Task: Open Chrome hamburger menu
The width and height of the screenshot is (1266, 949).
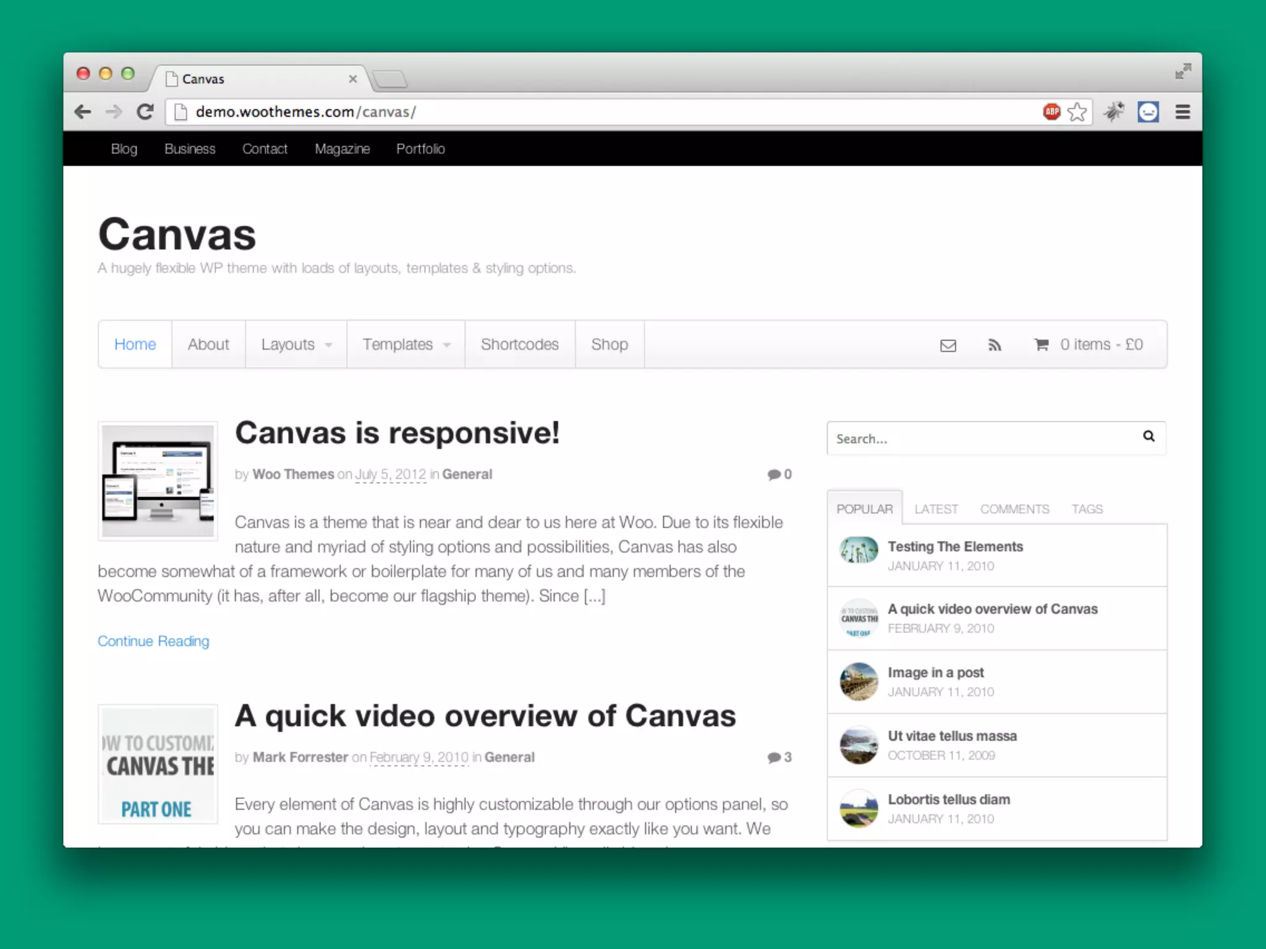Action: coord(1183,112)
